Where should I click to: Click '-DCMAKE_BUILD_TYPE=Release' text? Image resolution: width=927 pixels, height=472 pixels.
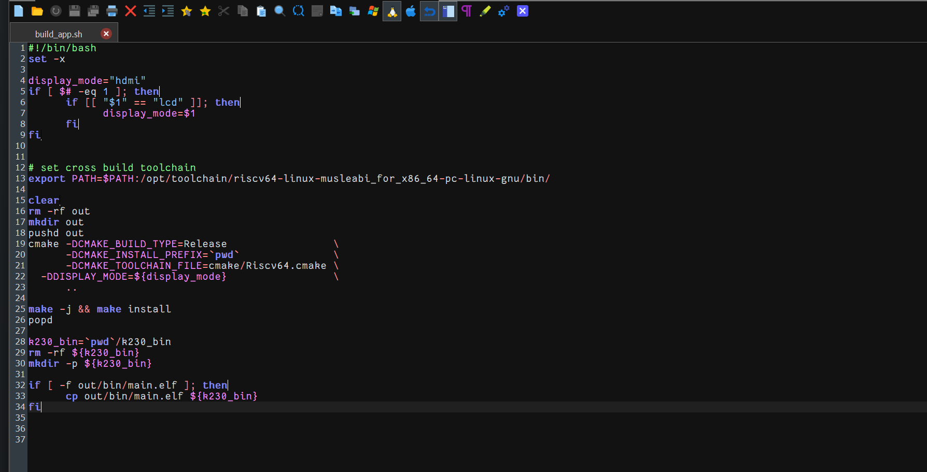pyautogui.click(x=146, y=244)
